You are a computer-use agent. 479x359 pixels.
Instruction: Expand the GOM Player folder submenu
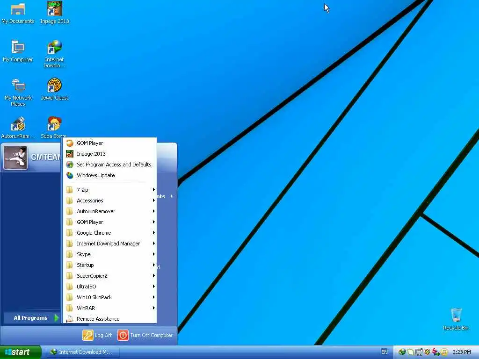pyautogui.click(x=110, y=222)
